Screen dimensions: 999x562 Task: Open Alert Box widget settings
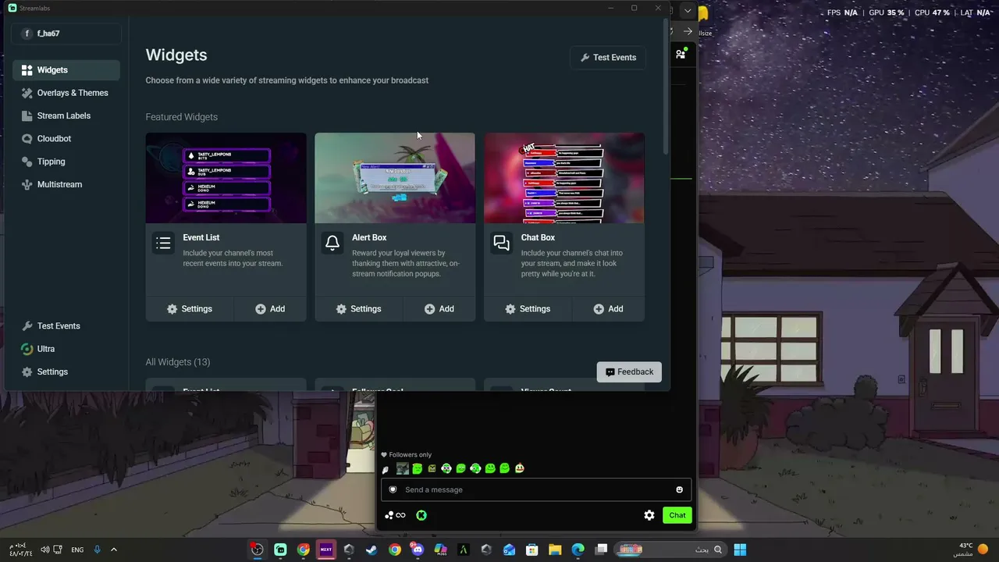click(x=358, y=309)
